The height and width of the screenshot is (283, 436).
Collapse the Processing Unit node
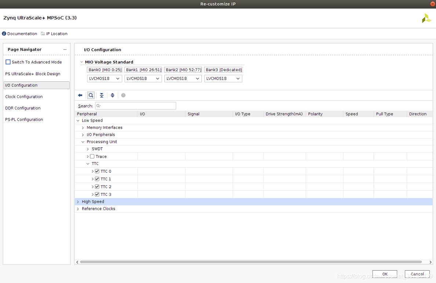[x=83, y=142]
